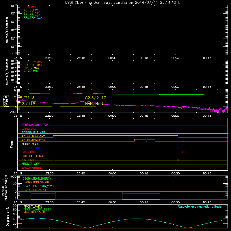
Task: Select the ECLIPSE_FLAG label
Action: pyautogui.click(x=31, y=148)
